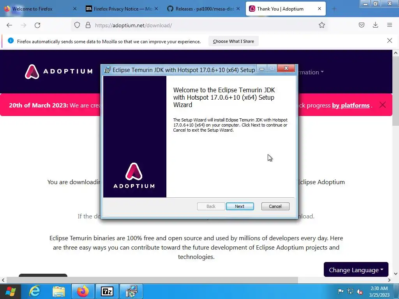399x299 pixels.
Task: Open the Change Language dropdown
Action: click(356, 269)
